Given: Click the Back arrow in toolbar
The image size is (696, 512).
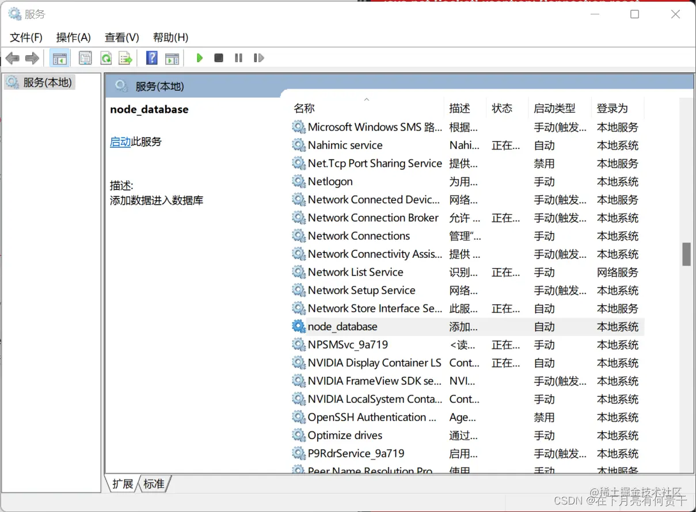Looking at the screenshot, I should click(x=13, y=58).
